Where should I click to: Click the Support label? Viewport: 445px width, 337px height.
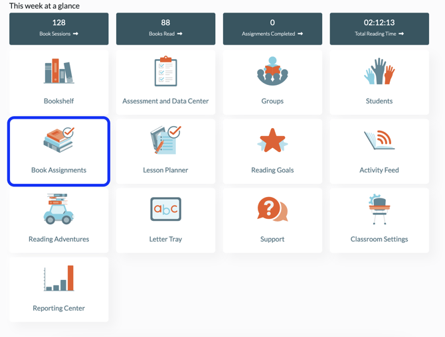pos(272,239)
